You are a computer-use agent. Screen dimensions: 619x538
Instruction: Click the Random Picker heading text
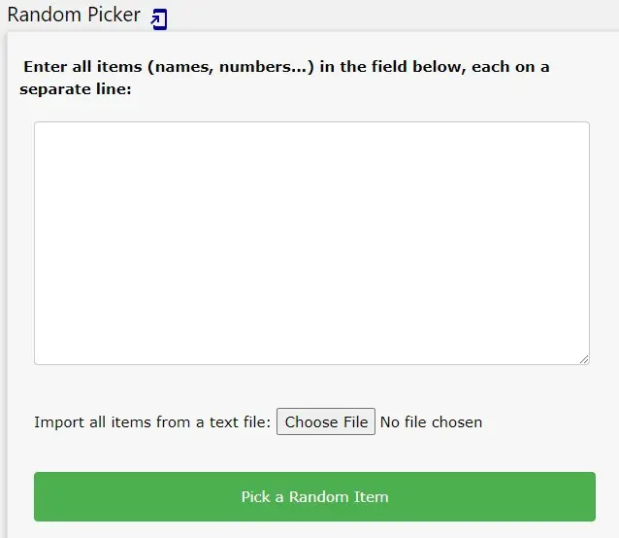74,16
